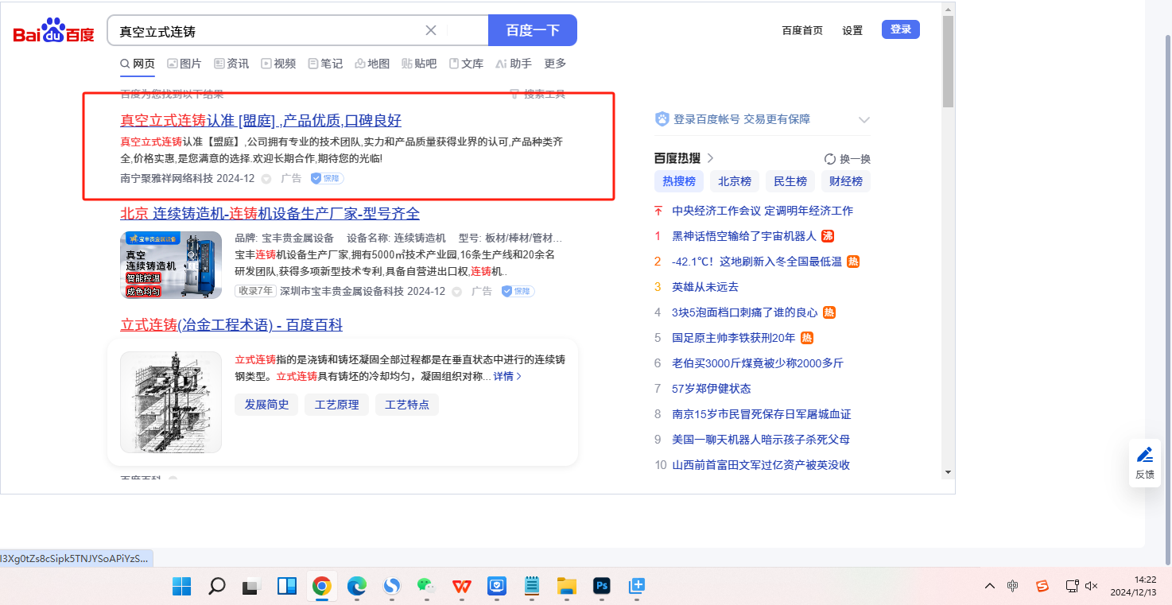Expand the 登录百度帐号 panel chevron

coord(864,120)
